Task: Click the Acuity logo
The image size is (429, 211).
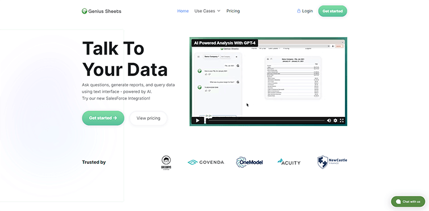Action: pos(289,162)
